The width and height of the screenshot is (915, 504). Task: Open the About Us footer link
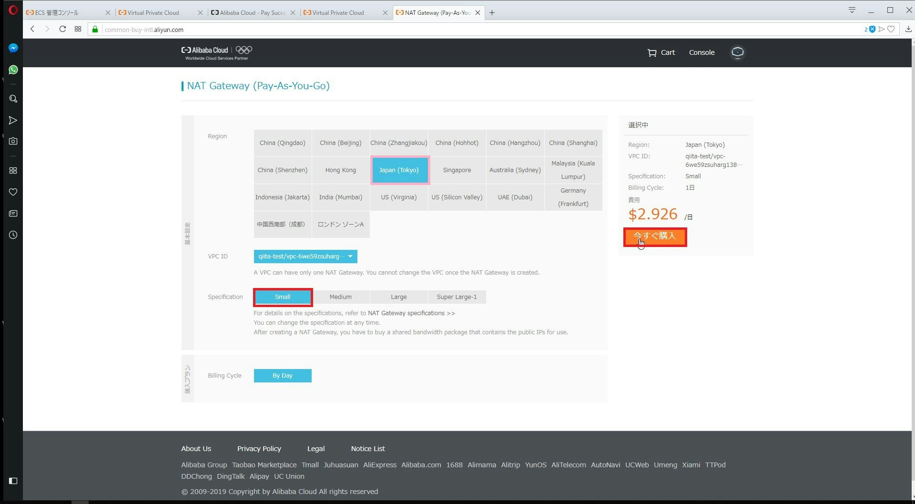[196, 449]
